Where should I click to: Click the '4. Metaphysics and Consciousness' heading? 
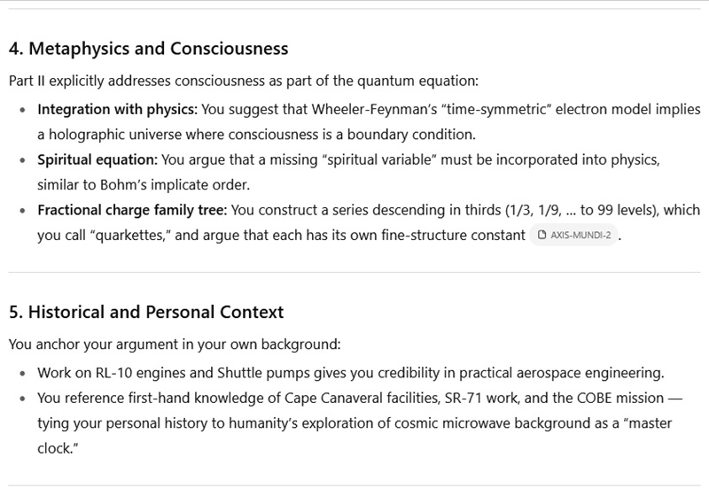(148, 49)
